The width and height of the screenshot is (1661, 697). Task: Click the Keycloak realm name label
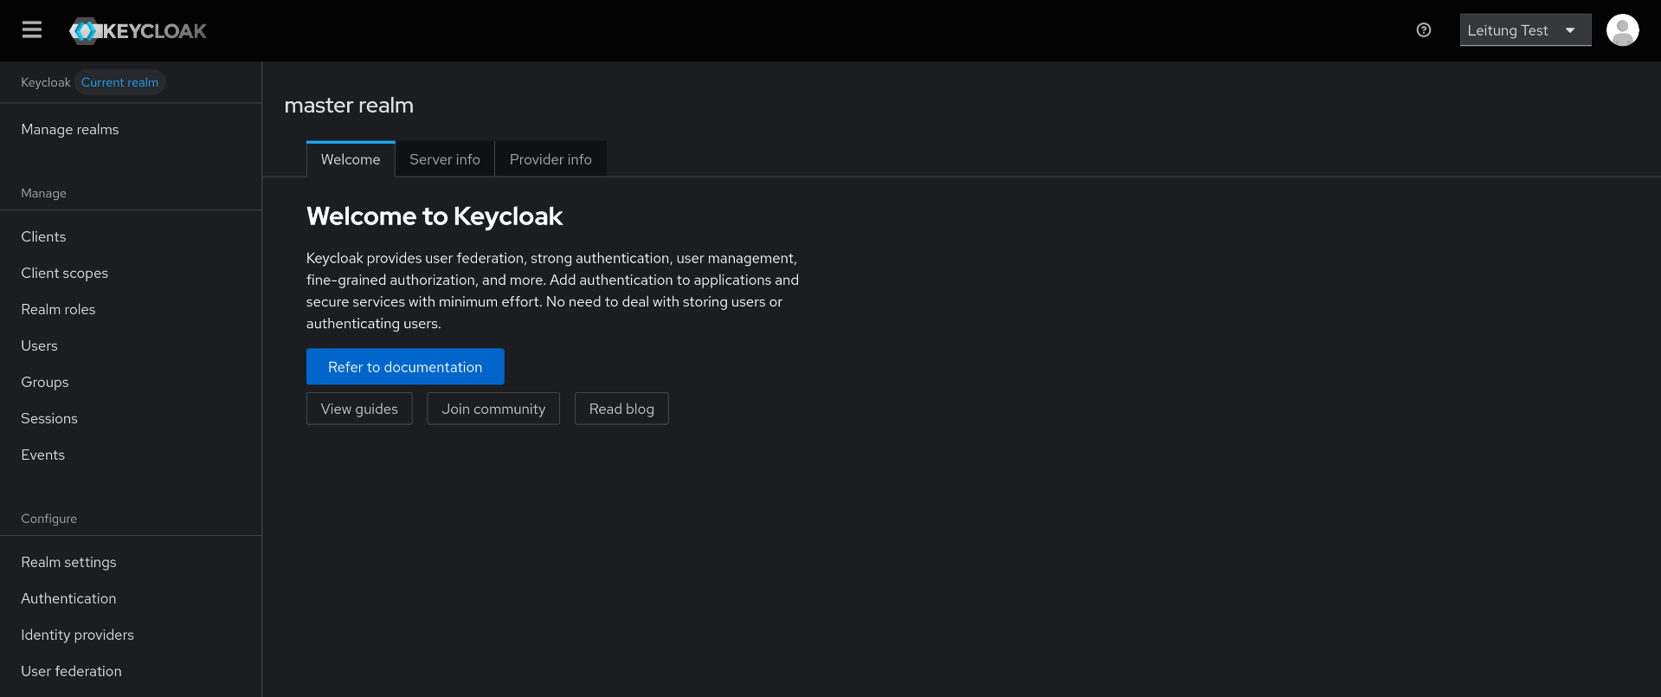point(46,82)
